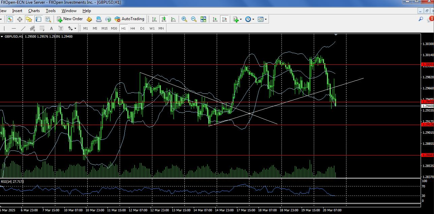Viewport: 434px width, 214px height.
Task: Select the trendline drawing tool
Action: coord(23,28)
